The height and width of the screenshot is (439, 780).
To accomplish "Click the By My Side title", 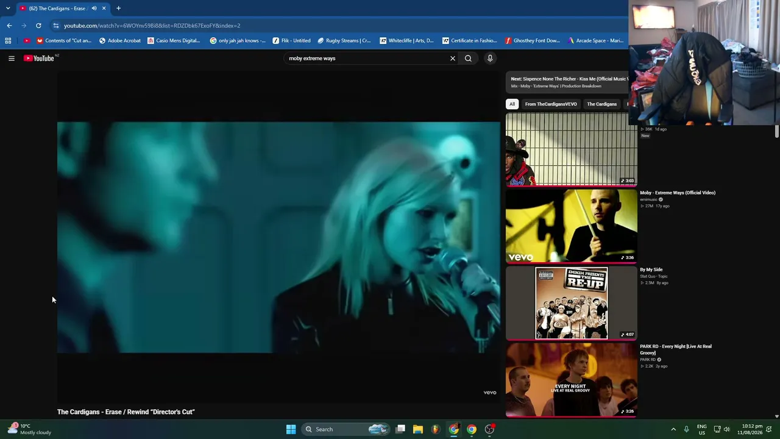I will (651, 269).
